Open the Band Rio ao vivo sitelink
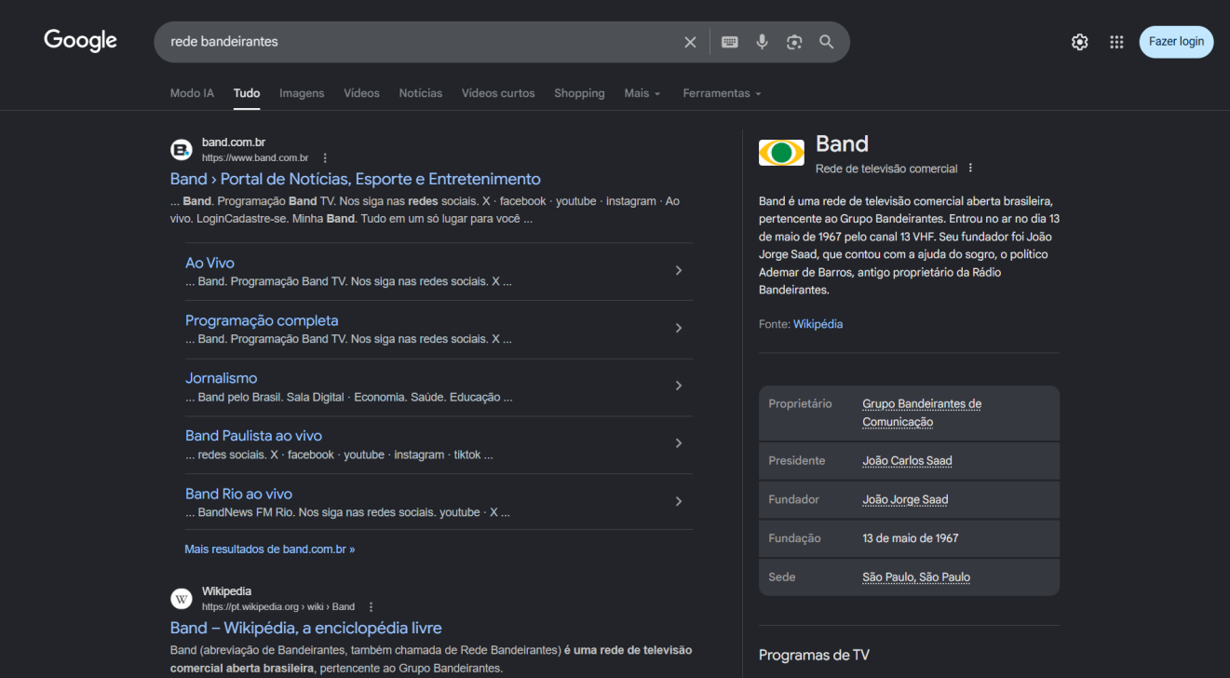The height and width of the screenshot is (678, 1230). [238, 494]
